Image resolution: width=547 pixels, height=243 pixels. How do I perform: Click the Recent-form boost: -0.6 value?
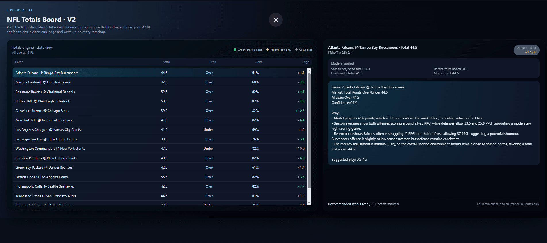click(x=450, y=69)
